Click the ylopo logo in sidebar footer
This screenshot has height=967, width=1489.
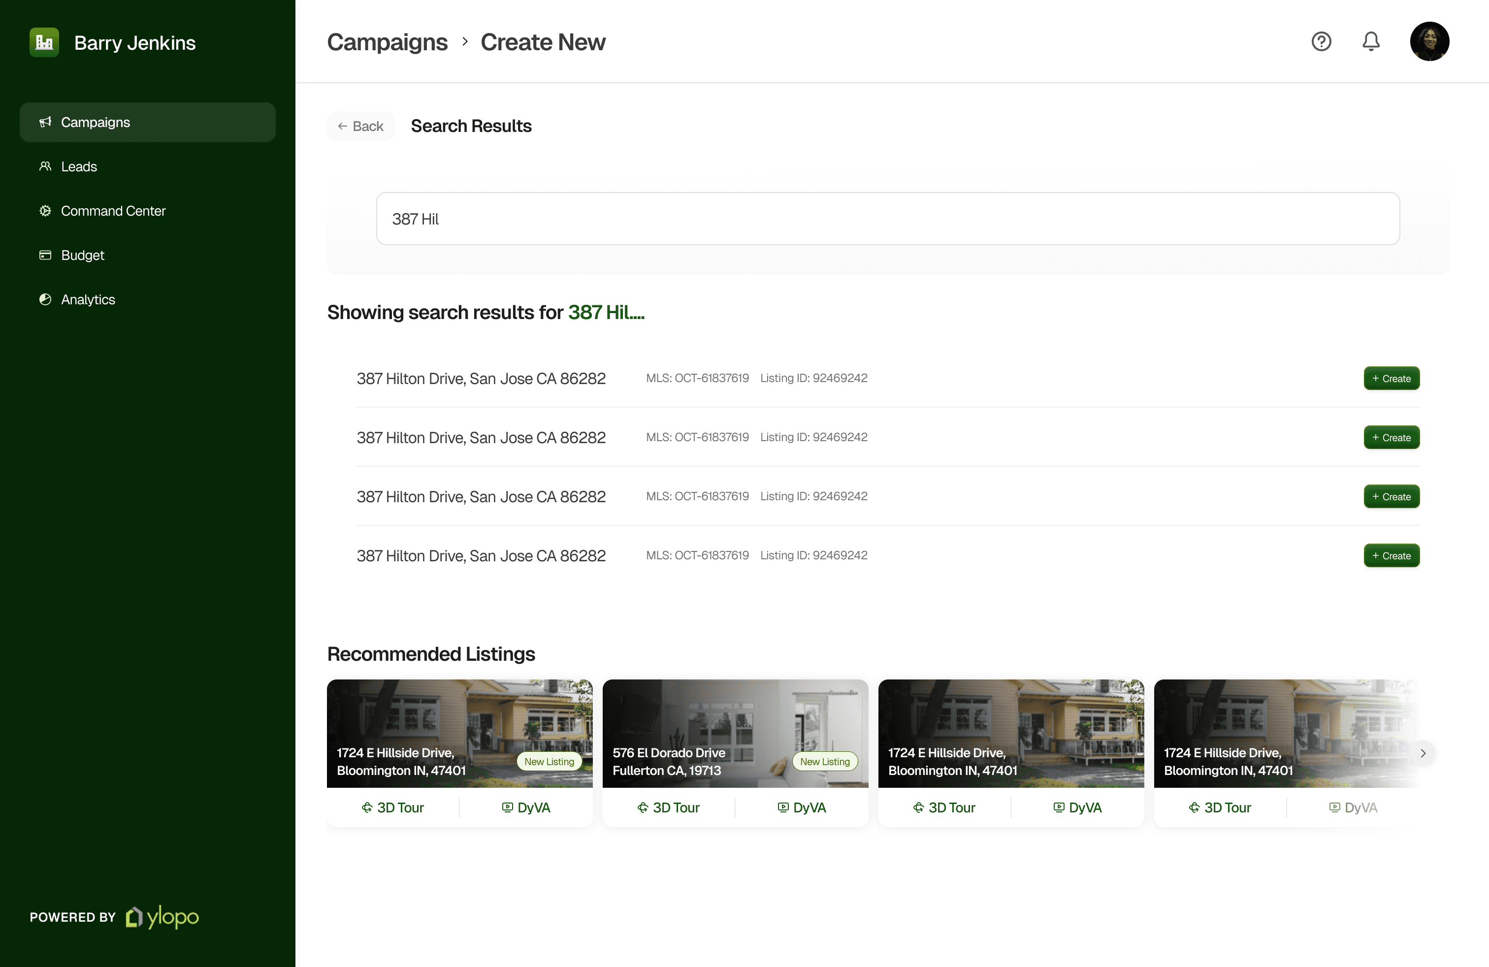click(x=162, y=917)
